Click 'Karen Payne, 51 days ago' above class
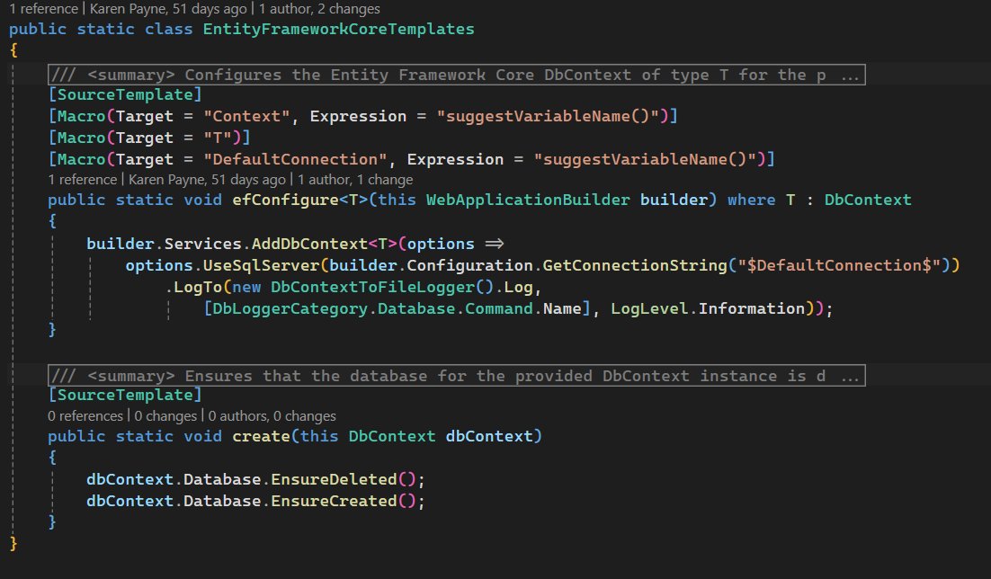Screen dimensions: 991x579 click(168, 9)
